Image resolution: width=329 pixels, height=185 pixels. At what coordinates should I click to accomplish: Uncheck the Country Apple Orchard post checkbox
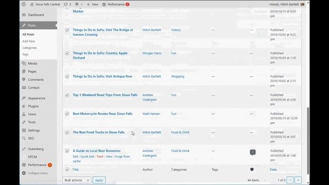[x=67, y=53]
